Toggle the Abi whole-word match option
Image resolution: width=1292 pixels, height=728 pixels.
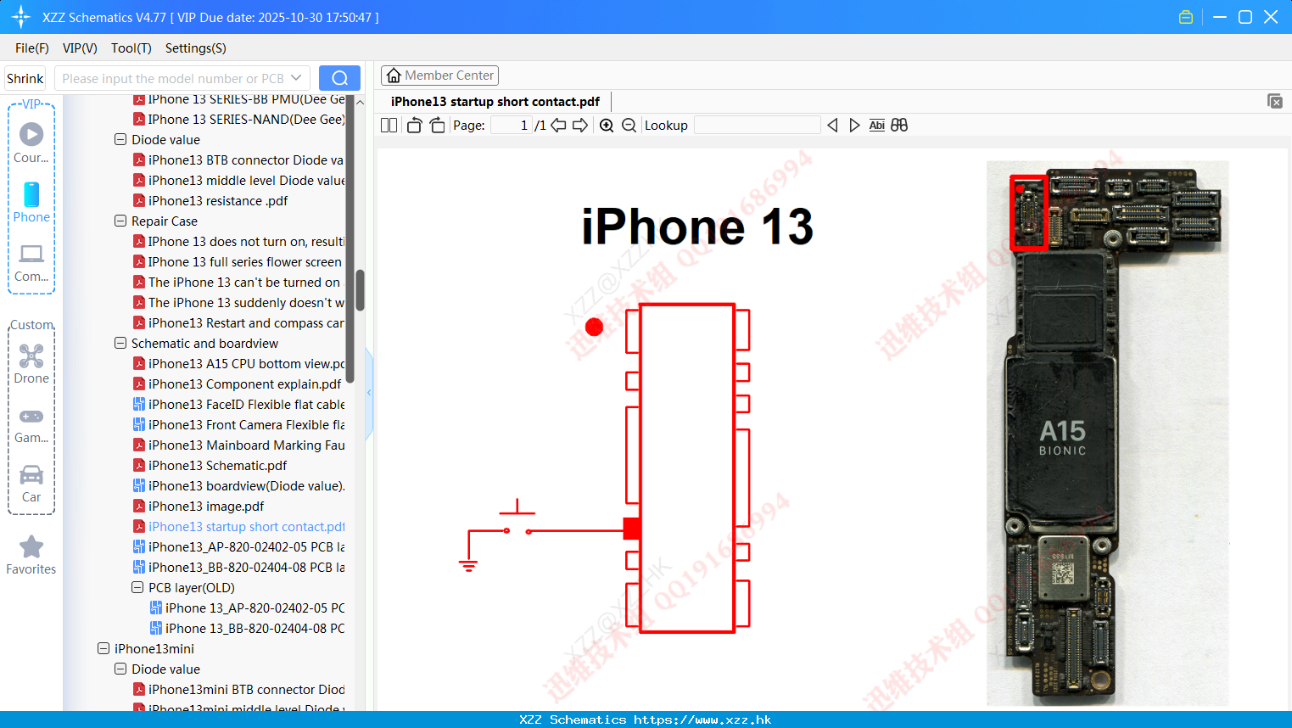[876, 126]
